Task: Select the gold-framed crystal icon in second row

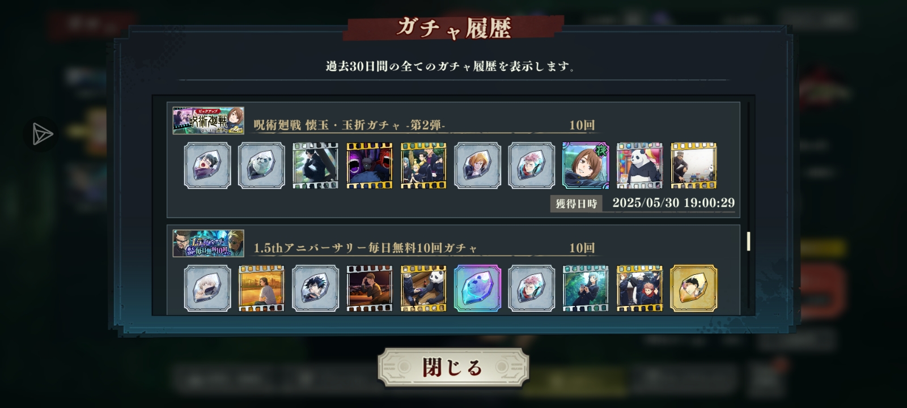Action: tap(694, 288)
